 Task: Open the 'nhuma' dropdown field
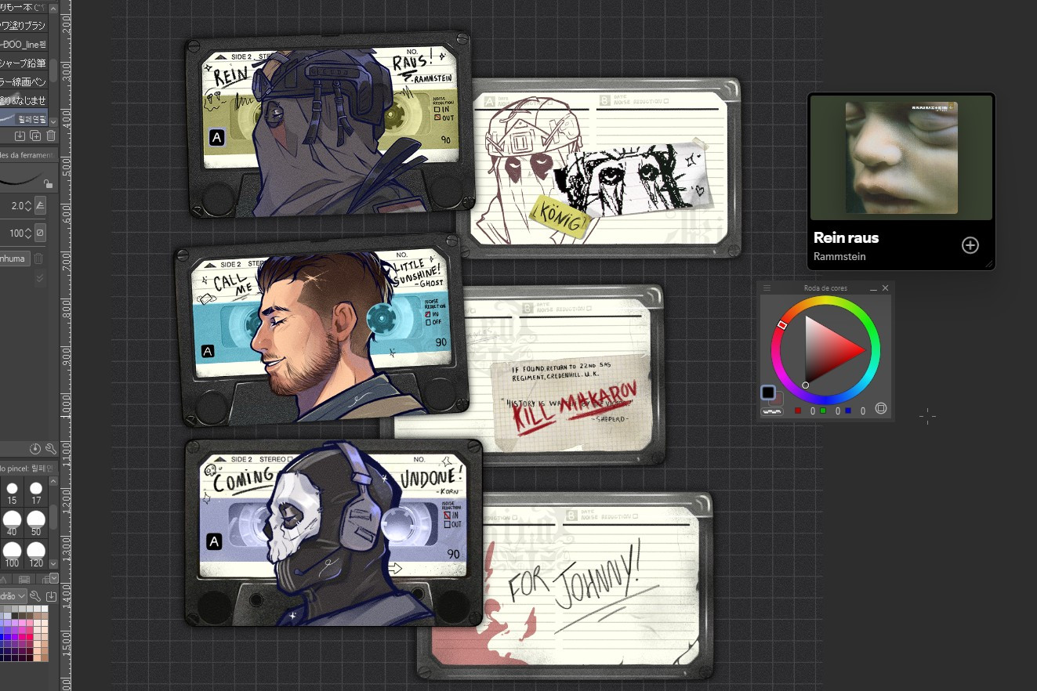[14, 259]
